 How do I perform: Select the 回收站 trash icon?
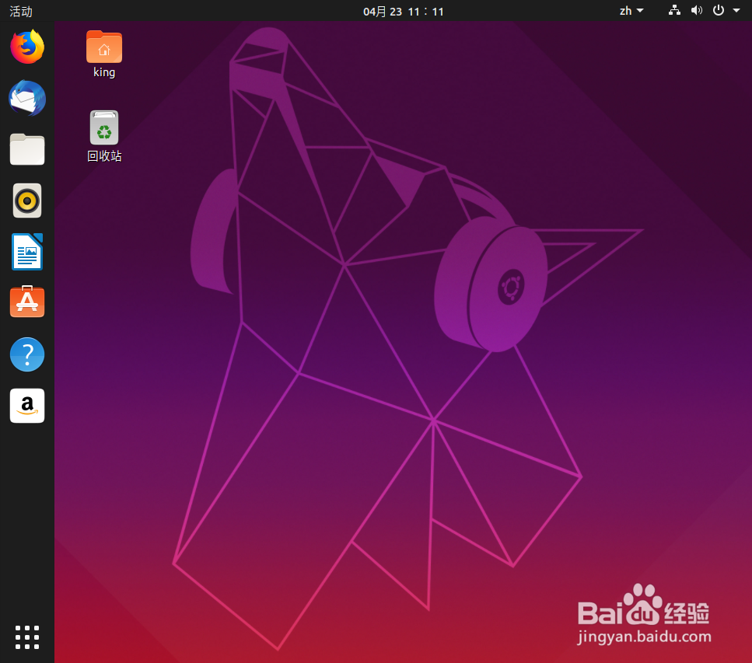coord(104,127)
